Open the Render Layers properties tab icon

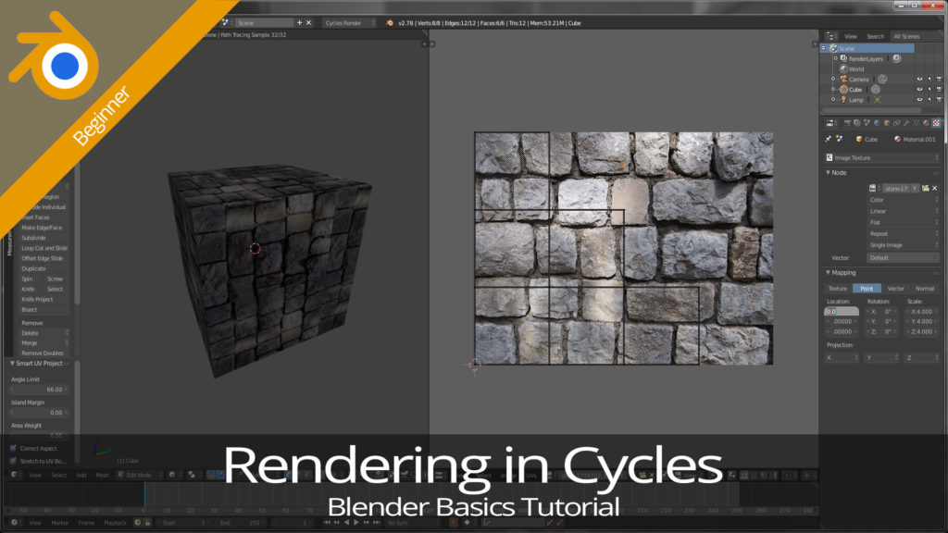pos(856,123)
